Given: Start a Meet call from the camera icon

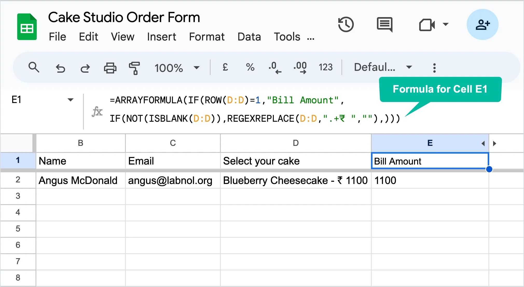Looking at the screenshot, I should pos(426,25).
